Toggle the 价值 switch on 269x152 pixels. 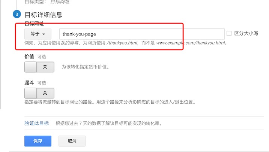point(39,67)
